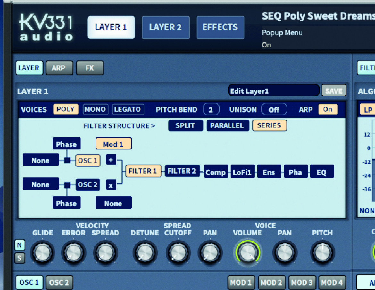This screenshot has height=290, width=375.
Task: Open the Phase box below OSC 2
Action: click(66, 203)
